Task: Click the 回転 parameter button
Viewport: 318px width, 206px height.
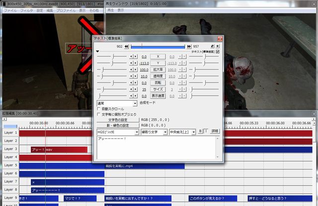Action: pos(158,82)
